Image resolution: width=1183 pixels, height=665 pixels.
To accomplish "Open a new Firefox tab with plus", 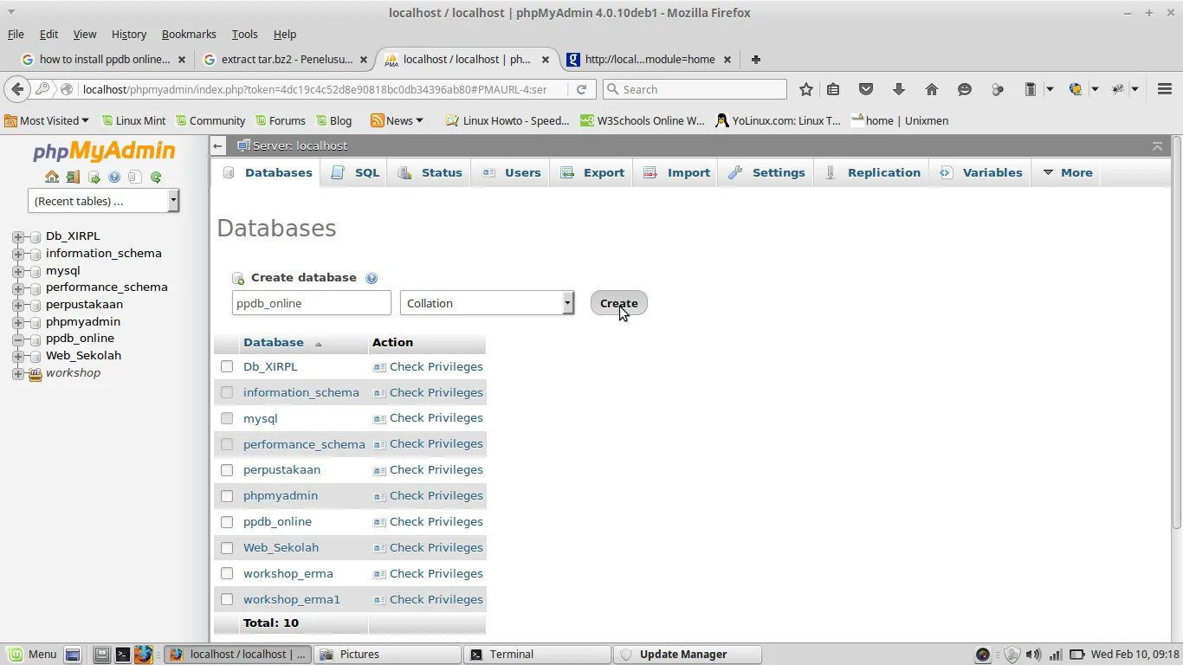I will 756,59.
